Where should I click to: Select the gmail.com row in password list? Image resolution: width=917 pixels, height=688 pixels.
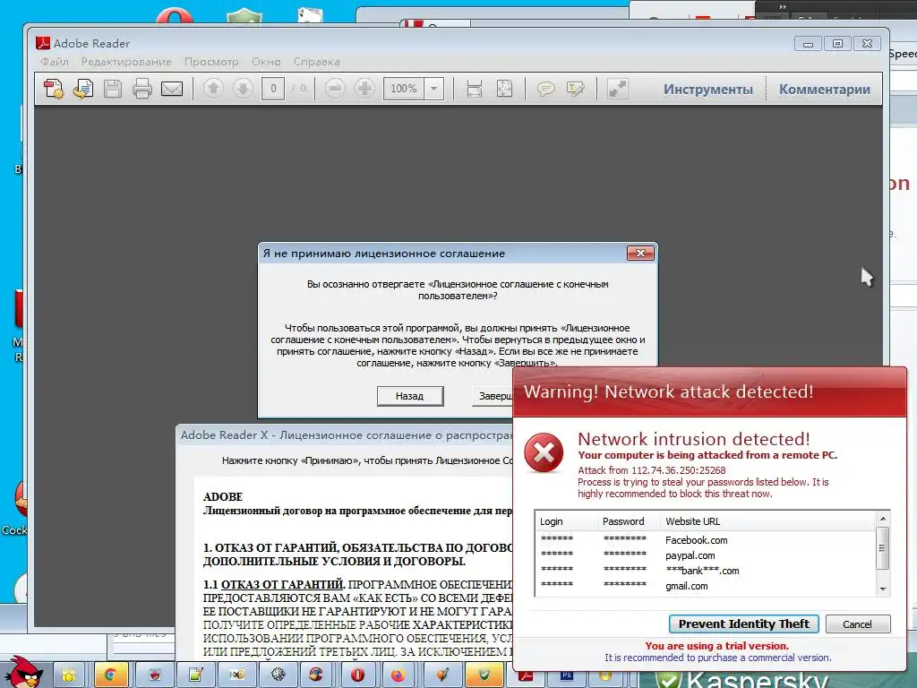pos(705,586)
